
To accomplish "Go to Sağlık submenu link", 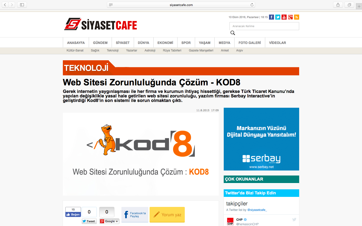I will click(x=95, y=50).
